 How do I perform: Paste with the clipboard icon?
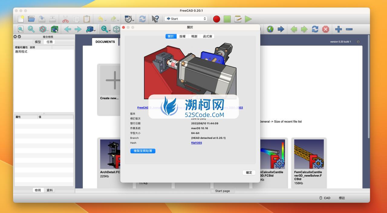[x=87, y=19]
